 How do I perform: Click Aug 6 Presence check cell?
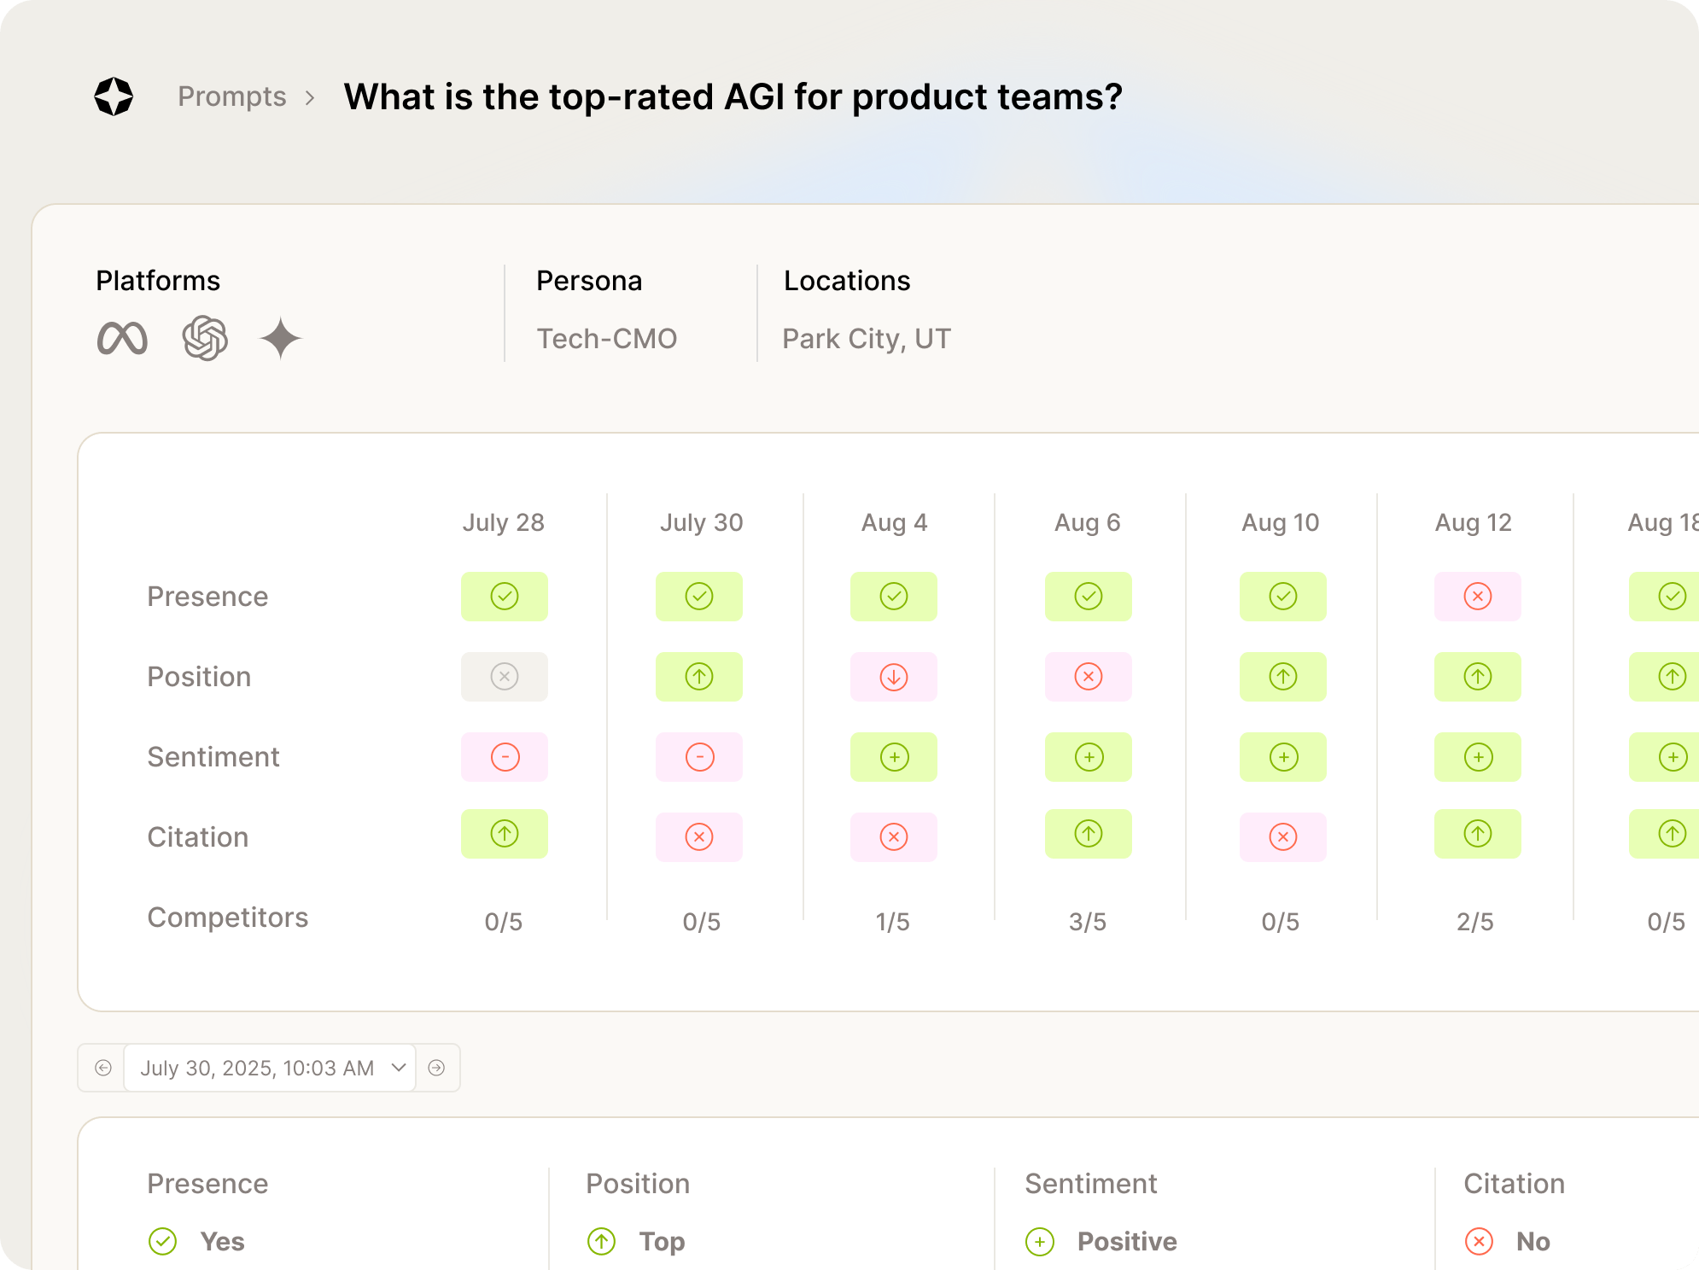tap(1089, 597)
